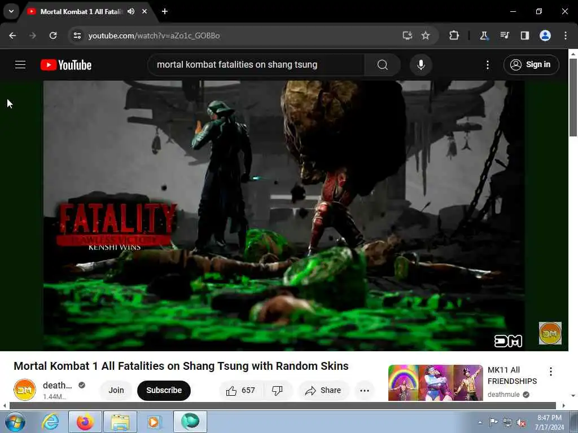
Task: Open the Extensions puzzle icon
Action: click(454, 36)
